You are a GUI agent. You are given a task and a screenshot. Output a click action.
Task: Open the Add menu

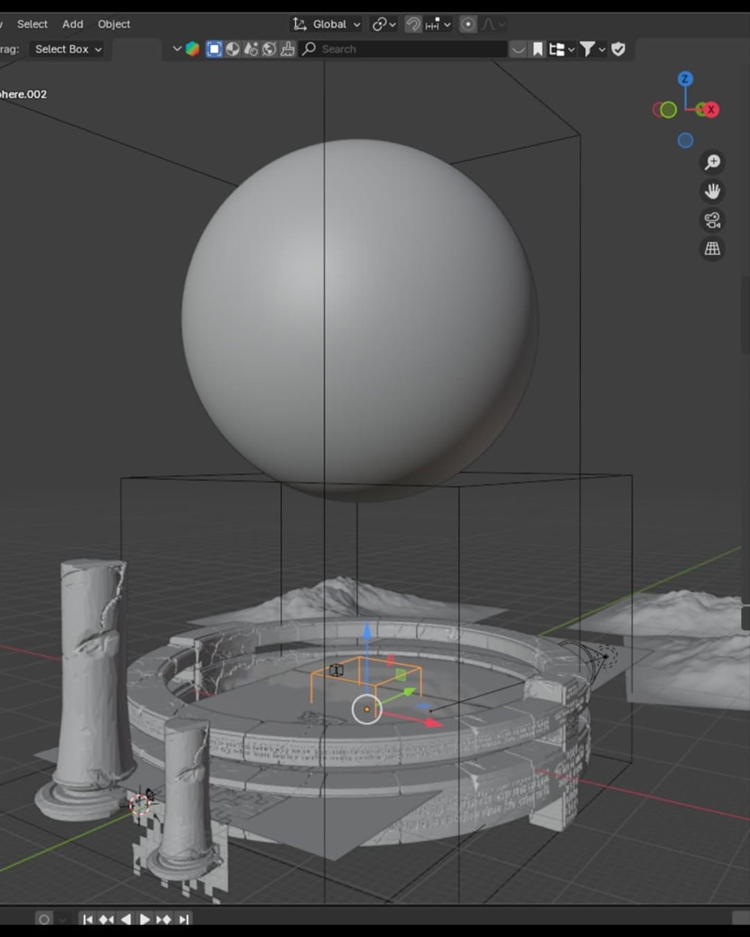coord(72,24)
